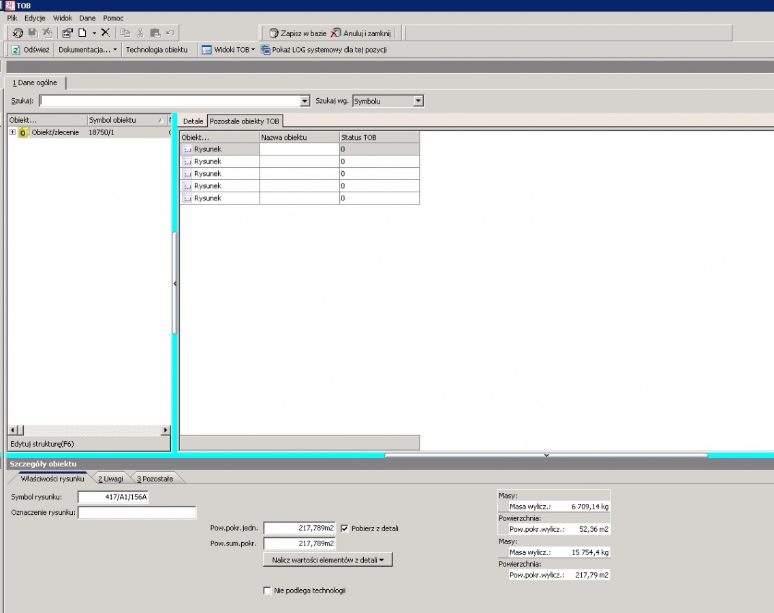
Task: Toggle the Pobierz z detali checkbox
Action: 345,528
